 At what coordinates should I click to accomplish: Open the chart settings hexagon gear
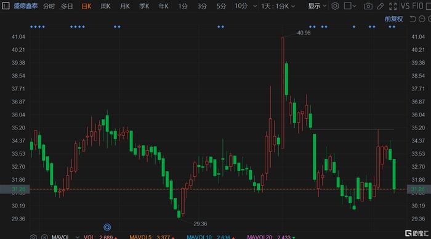pos(335,6)
